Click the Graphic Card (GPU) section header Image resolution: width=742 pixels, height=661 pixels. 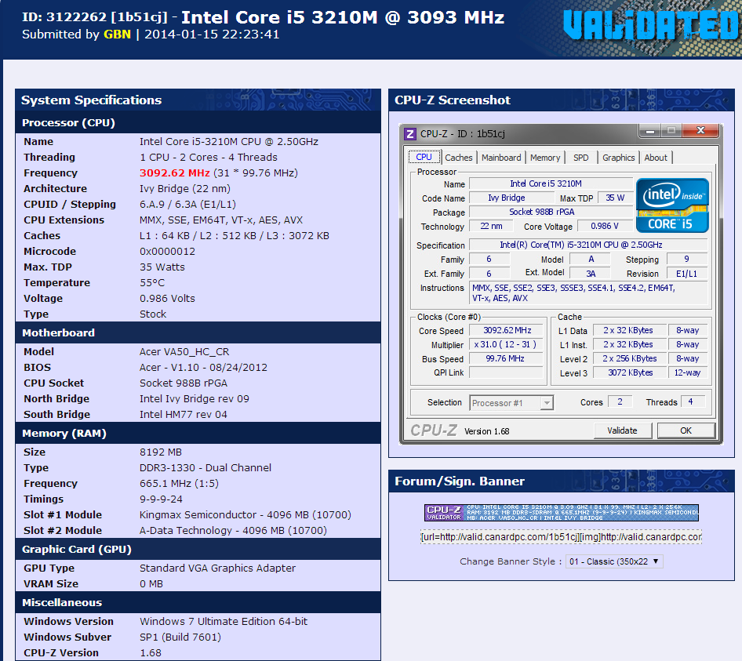[198, 549]
